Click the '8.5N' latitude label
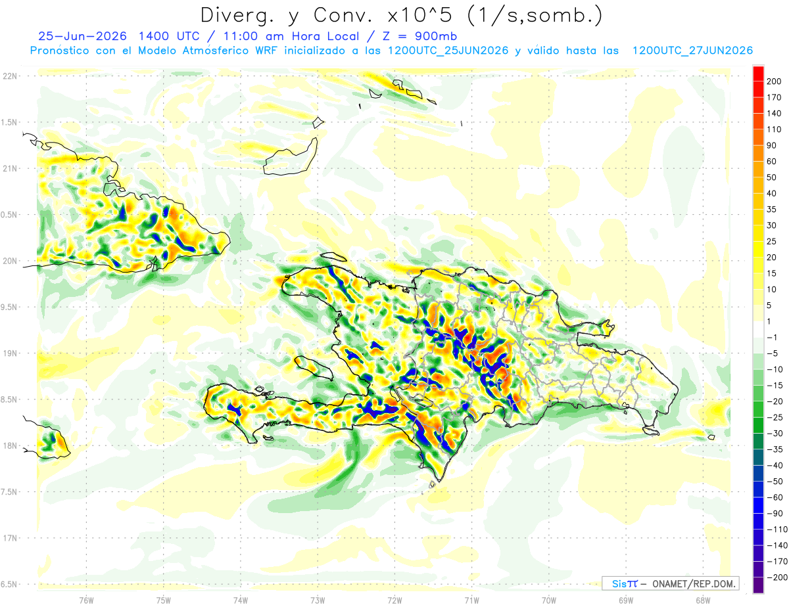This screenshot has height=609, width=789. coord(9,399)
